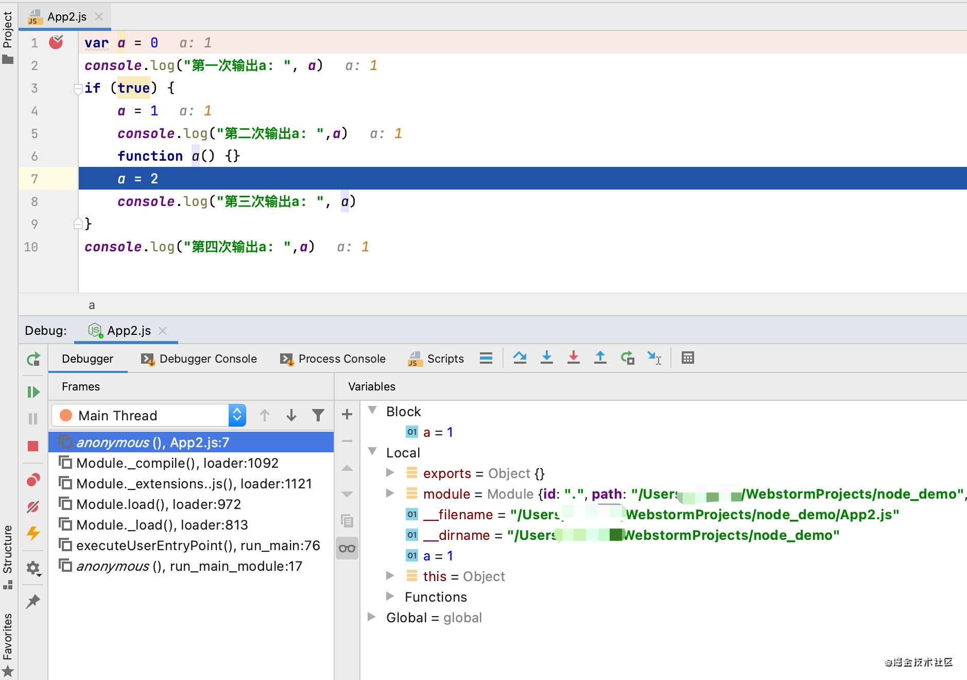
Task: Step Over in debugger toolbar
Action: click(520, 358)
